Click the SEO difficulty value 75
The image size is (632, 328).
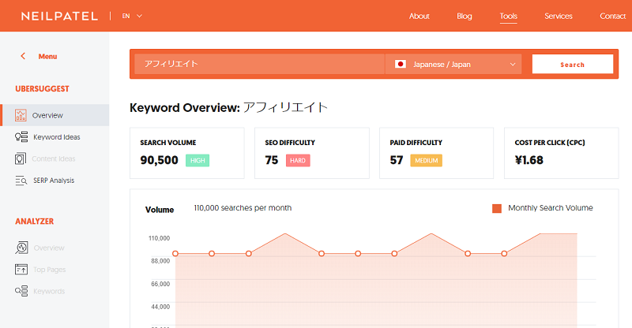coord(272,160)
